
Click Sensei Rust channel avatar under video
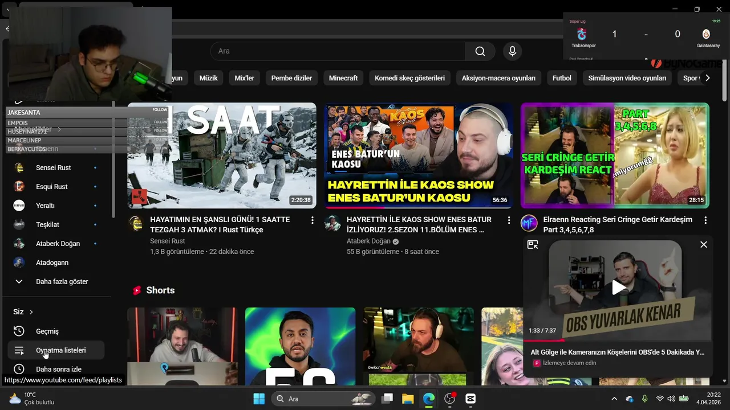136,223
